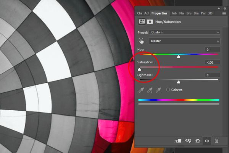229x153 pixels.
Task: Switch to the Properties tab
Action: coord(159,13)
